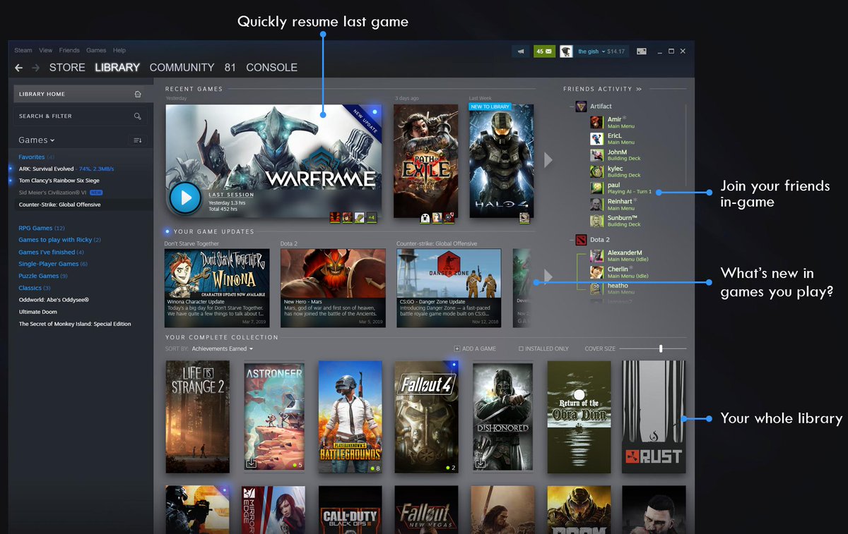
Task: Click kylec's avatar in friends list
Action: (597, 171)
